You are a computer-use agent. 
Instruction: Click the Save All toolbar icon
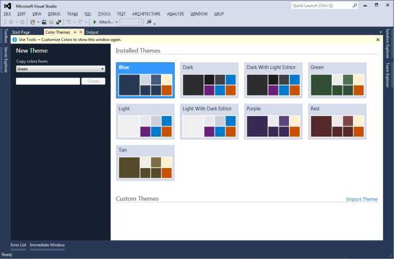59,22
